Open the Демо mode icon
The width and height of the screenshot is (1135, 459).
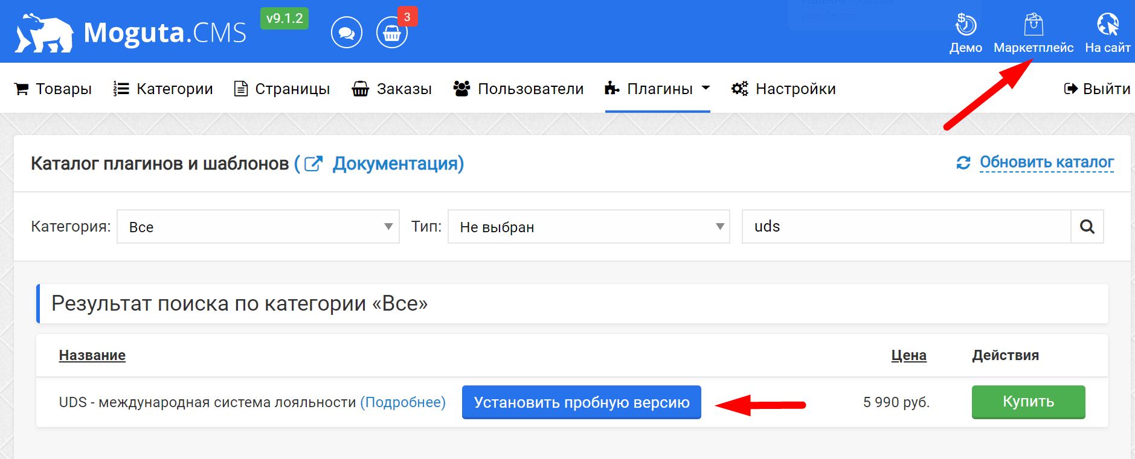pyautogui.click(x=965, y=34)
